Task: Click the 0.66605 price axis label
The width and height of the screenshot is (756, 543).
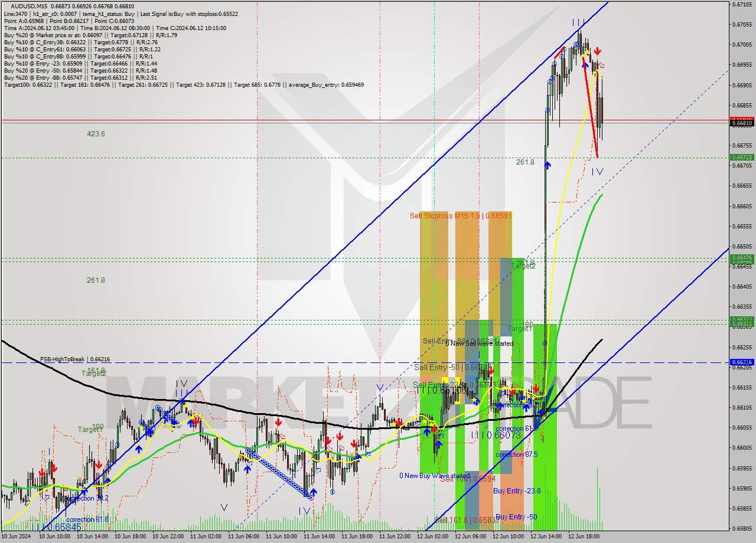Action: pos(743,206)
